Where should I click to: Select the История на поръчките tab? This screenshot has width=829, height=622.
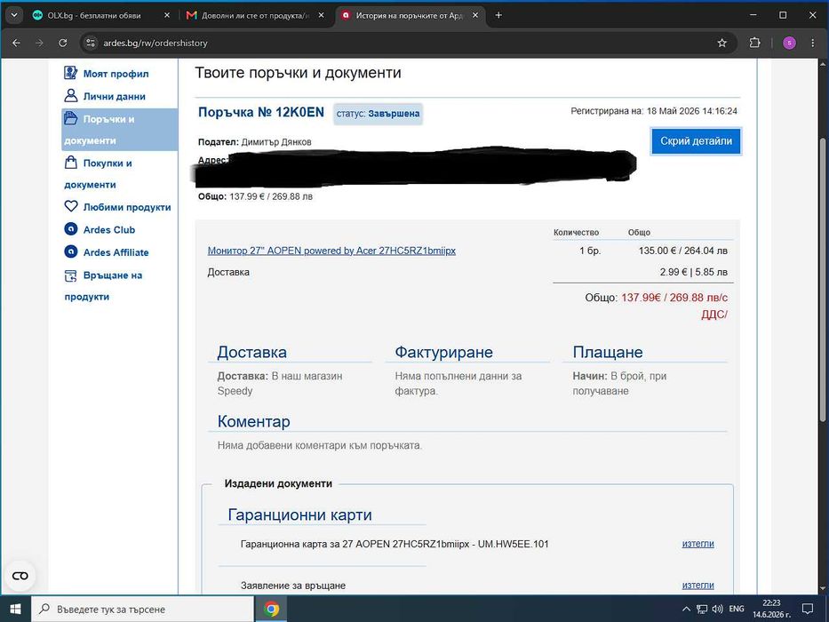(x=410, y=15)
